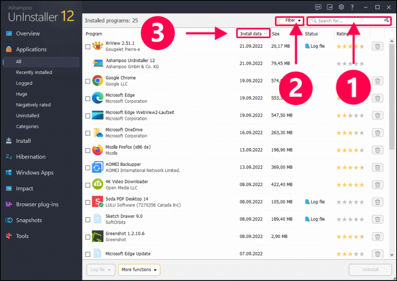Sort by the Install data column
The image size is (397, 281).
[x=253, y=34]
